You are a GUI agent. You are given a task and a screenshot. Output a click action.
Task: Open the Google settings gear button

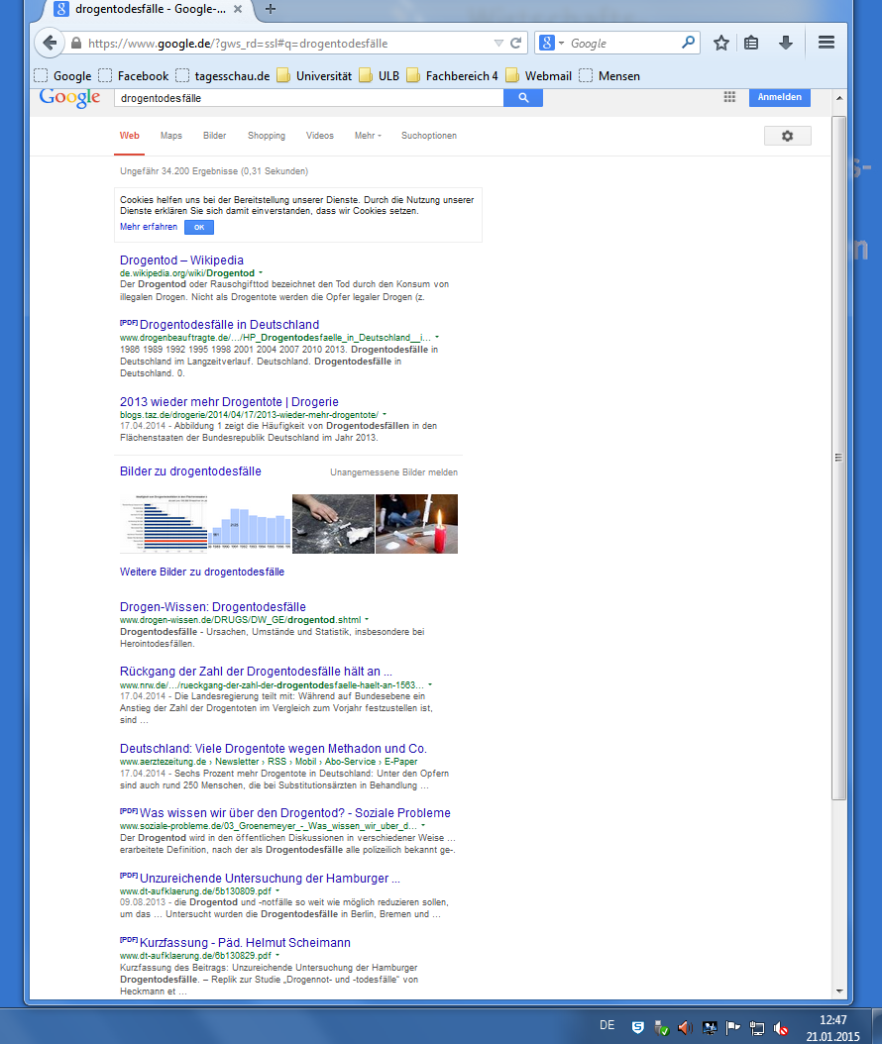click(x=787, y=136)
